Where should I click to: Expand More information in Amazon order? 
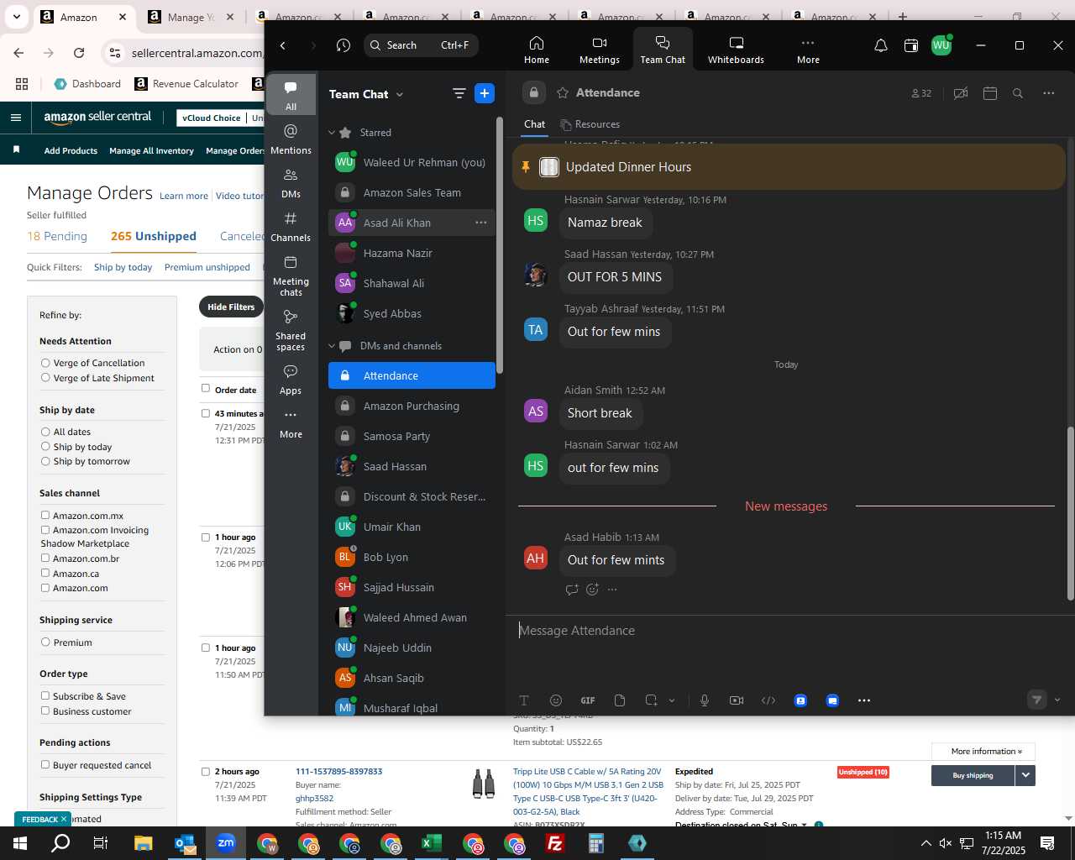point(983,752)
